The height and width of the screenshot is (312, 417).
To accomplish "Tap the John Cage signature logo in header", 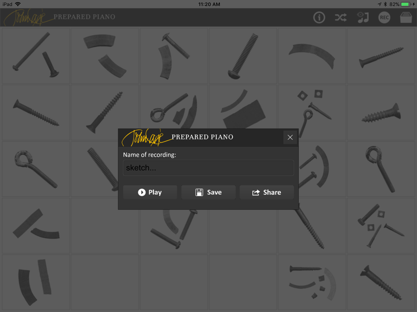I will pos(29,17).
